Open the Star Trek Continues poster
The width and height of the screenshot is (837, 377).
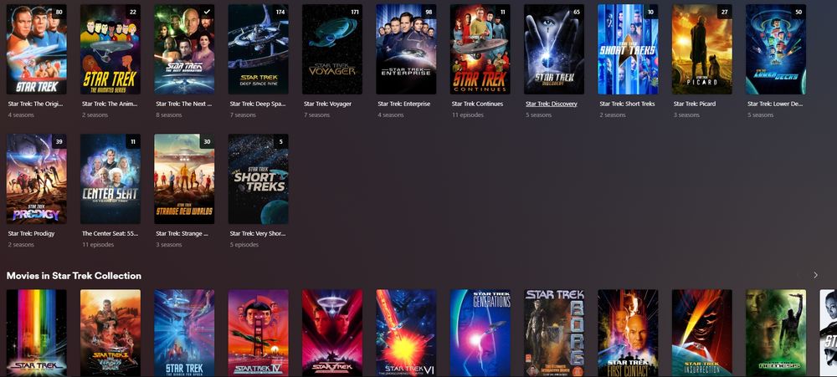480,49
